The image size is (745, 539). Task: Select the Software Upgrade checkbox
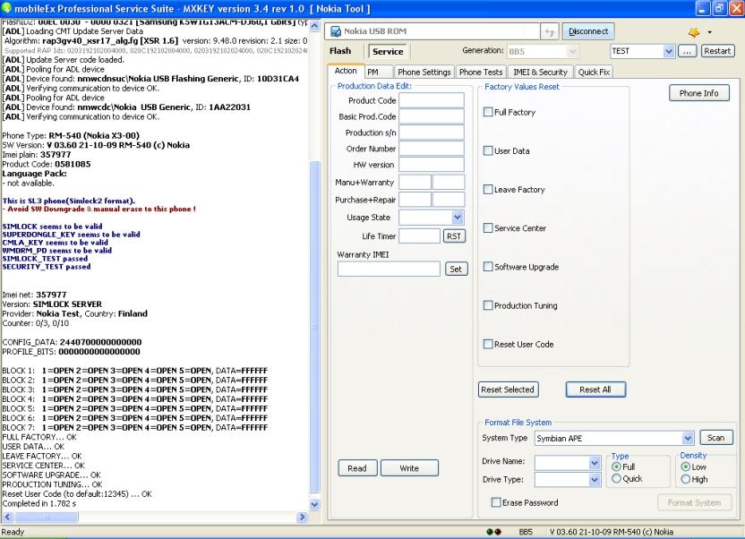point(487,267)
